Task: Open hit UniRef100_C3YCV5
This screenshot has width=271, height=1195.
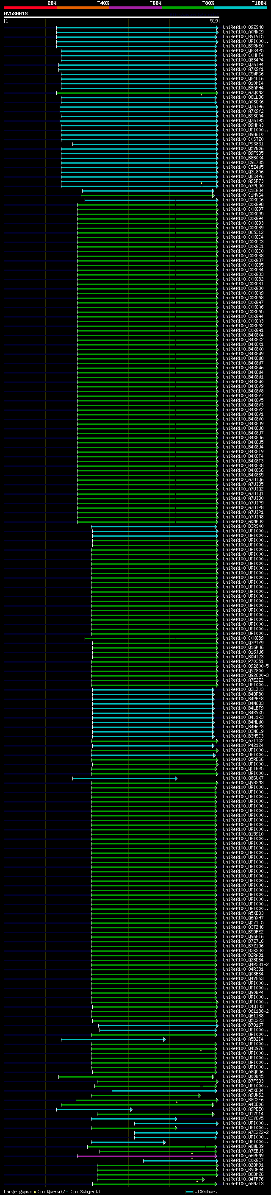Action: tap(243, 1118)
